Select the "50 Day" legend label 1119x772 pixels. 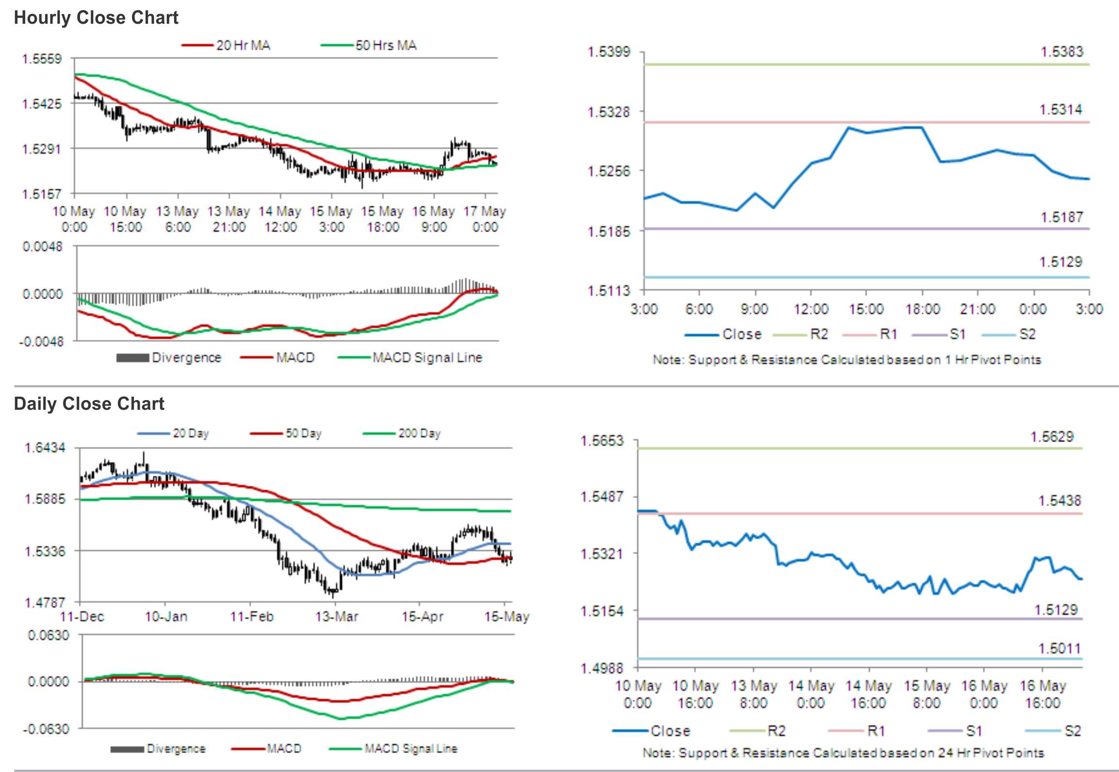pos(304,434)
